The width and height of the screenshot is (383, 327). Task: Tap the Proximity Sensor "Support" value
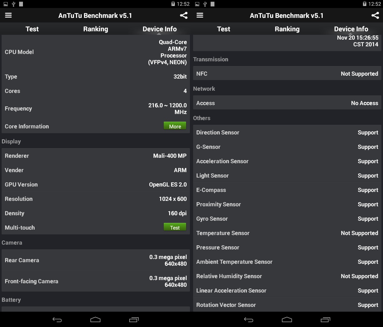pos(368,204)
